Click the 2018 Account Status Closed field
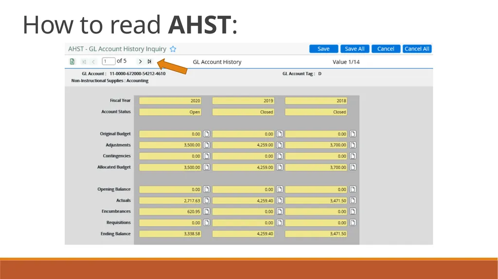Image resolution: width=498 pixels, height=279 pixels. click(316, 112)
